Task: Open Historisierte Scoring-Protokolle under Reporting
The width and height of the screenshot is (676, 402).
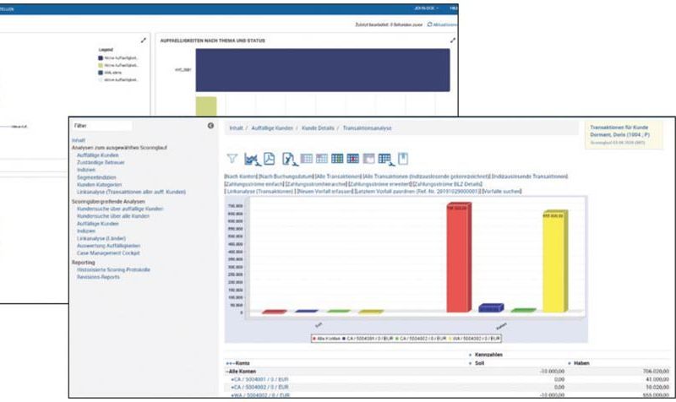Action: pos(114,269)
